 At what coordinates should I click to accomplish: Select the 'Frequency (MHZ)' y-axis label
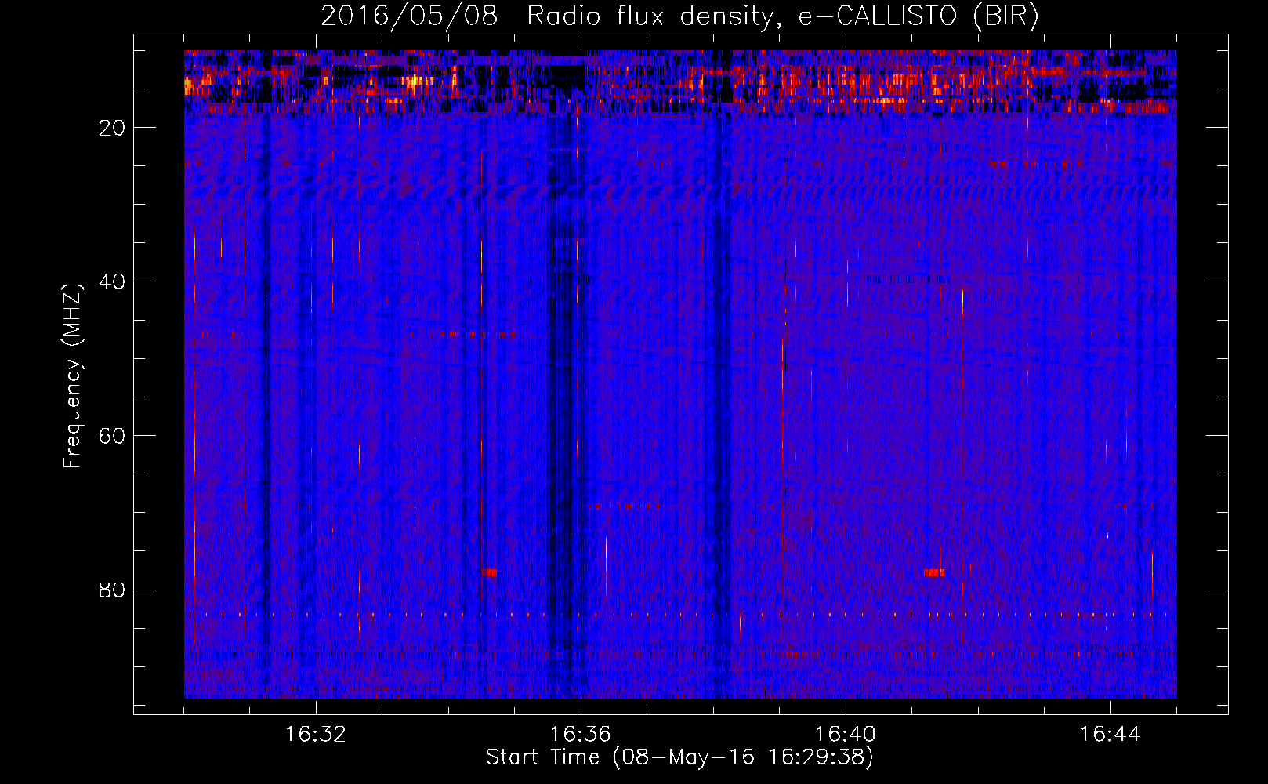click(72, 376)
